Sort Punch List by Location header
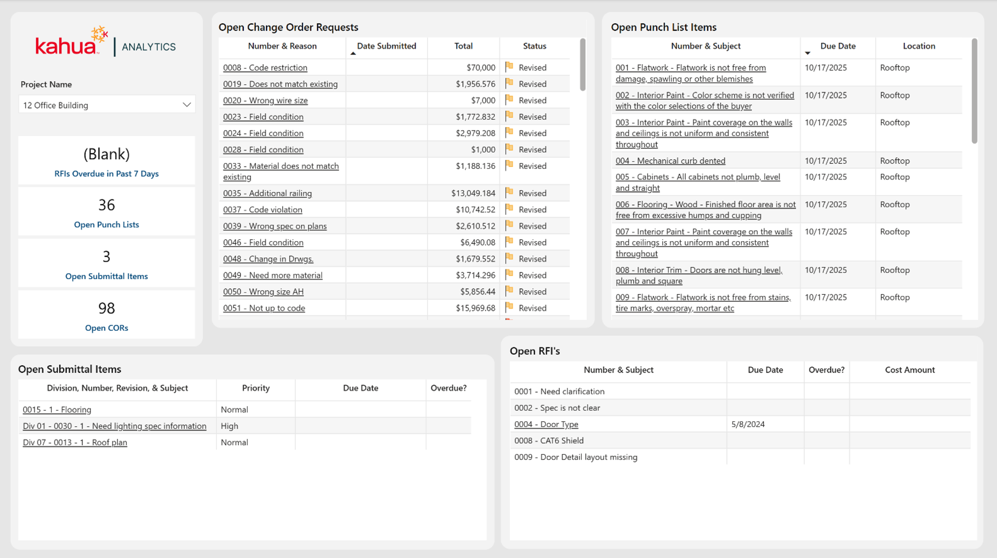This screenshot has height=558, width=997. pyautogui.click(x=919, y=46)
